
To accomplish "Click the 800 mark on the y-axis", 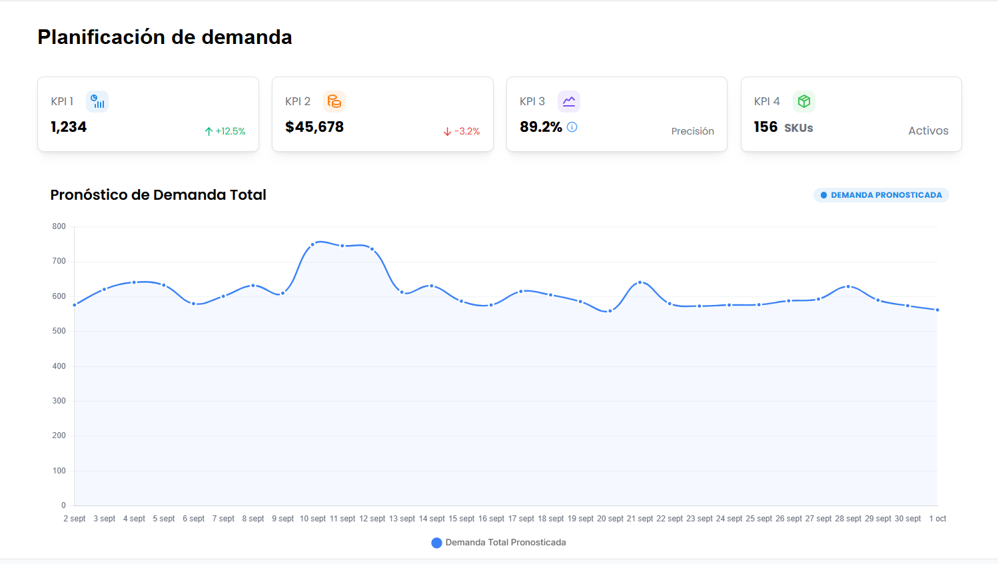I will (60, 226).
